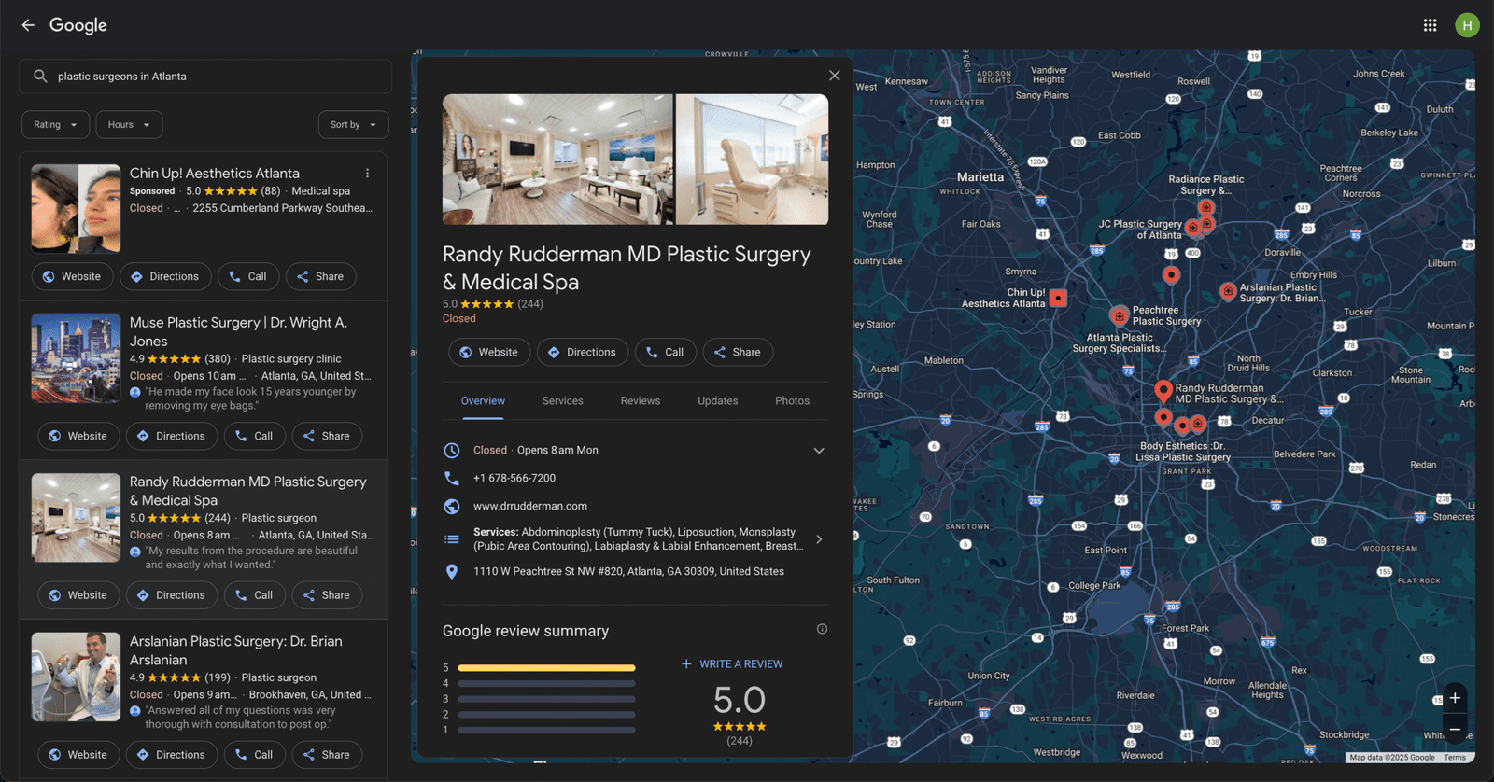Click Directions button in the detail panel
This screenshot has width=1494, height=782.
[583, 353]
